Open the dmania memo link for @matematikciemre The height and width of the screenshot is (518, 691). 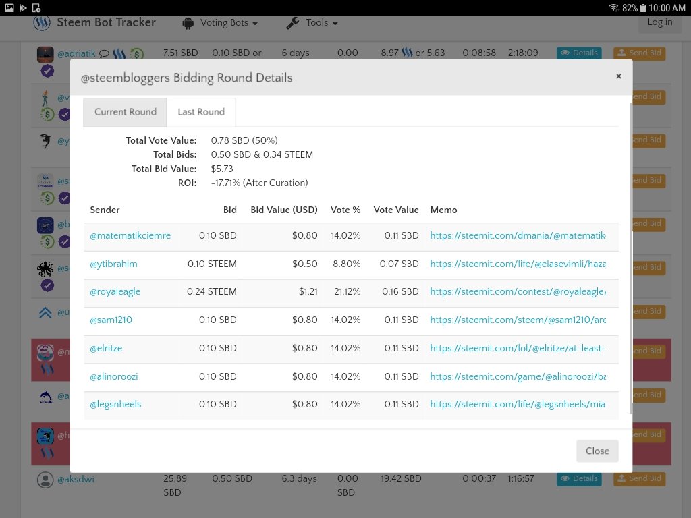pos(518,235)
